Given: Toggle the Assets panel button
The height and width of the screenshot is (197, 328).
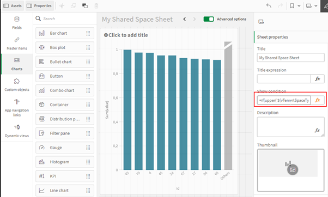Looking at the screenshot, I should [13, 6].
